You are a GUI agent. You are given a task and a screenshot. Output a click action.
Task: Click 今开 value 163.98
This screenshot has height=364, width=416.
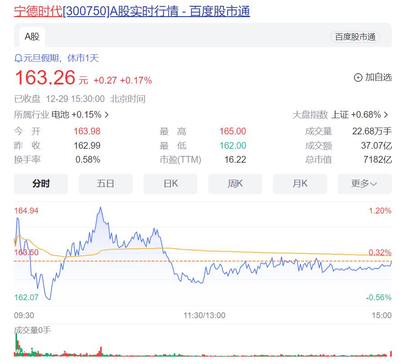[87, 131]
